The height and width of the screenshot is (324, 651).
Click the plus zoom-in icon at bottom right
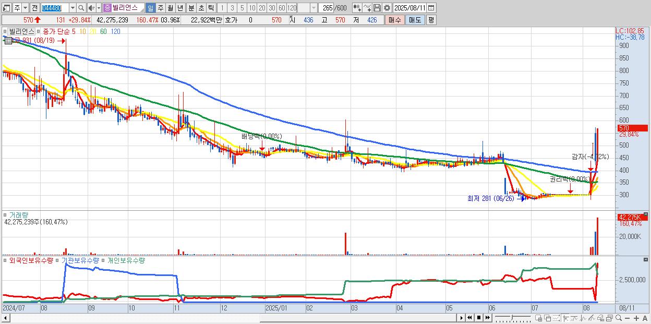tap(636, 318)
